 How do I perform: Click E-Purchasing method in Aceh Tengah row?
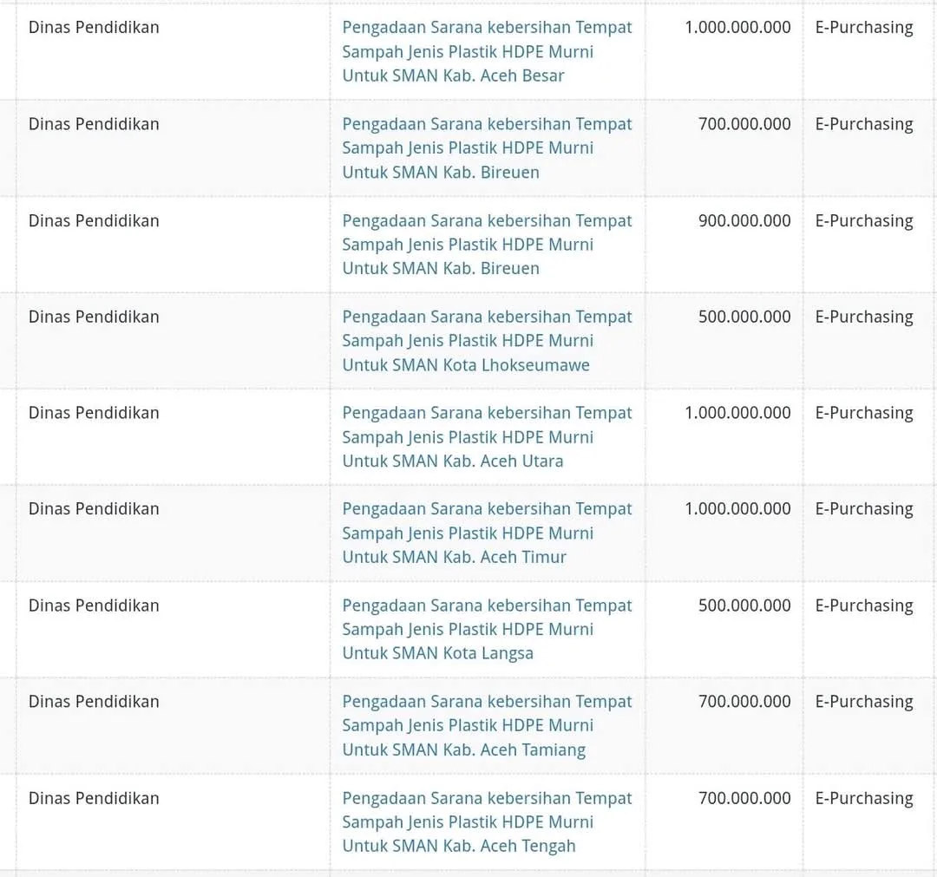[864, 799]
